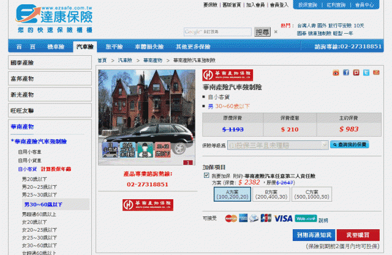The height and width of the screenshot is (255, 392).
Task: Share this product on Plurk
Action: coord(356,72)
